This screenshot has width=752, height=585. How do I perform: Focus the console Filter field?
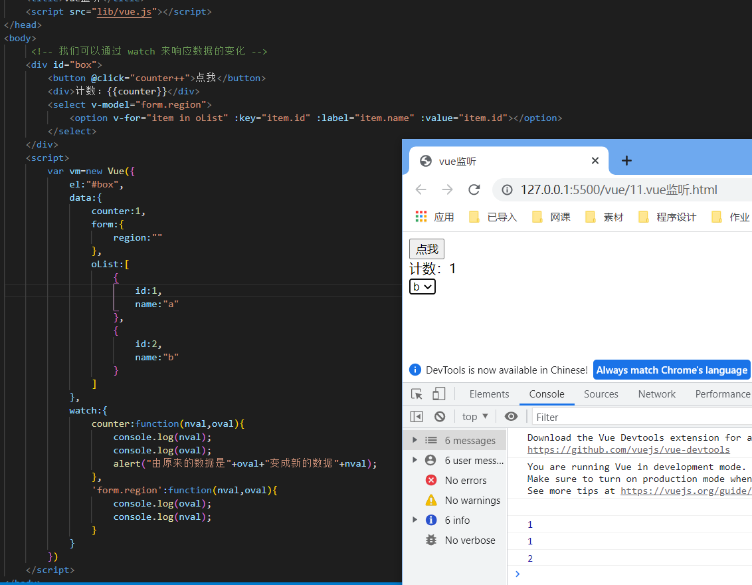pyautogui.click(x=642, y=417)
